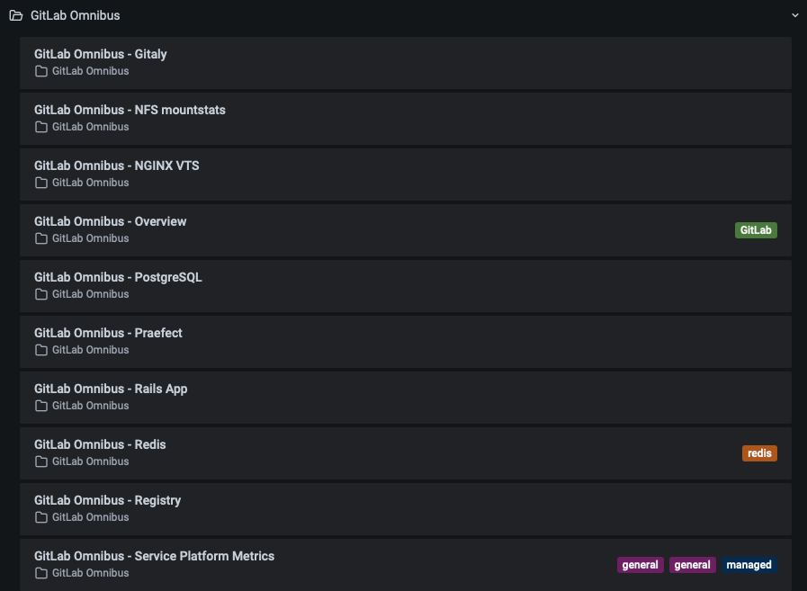Screen dimensions: 807x591
Task: Click the first purple general tag
Action: pyautogui.click(x=641, y=565)
